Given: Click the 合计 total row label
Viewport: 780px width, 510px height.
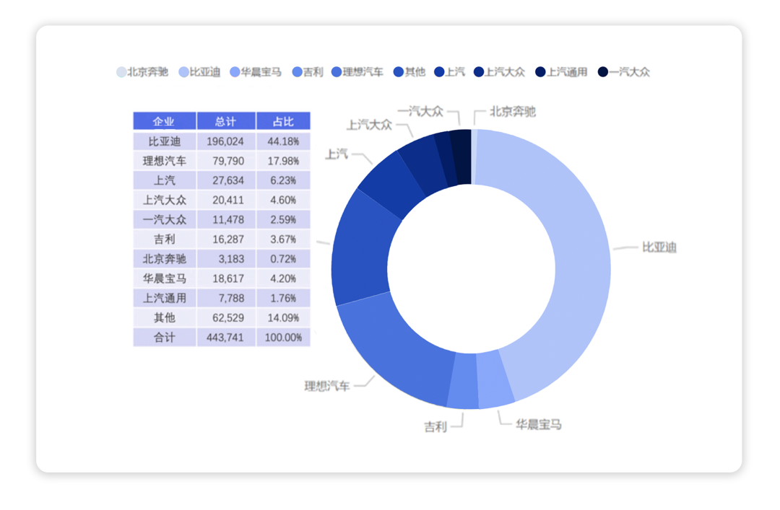Looking at the screenshot, I should 164,338.
